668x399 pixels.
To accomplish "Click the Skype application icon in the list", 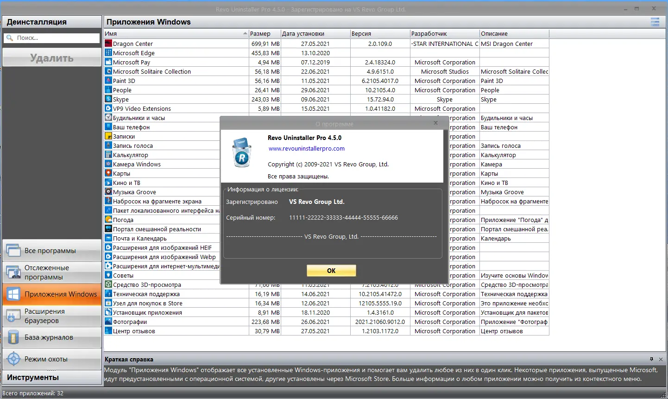I will (108, 99).
